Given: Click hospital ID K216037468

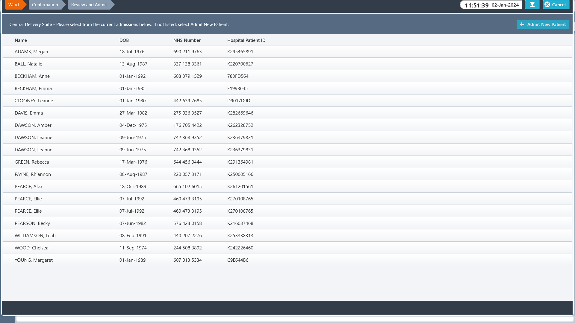Looking at the screenshot, I should [240, 223].
